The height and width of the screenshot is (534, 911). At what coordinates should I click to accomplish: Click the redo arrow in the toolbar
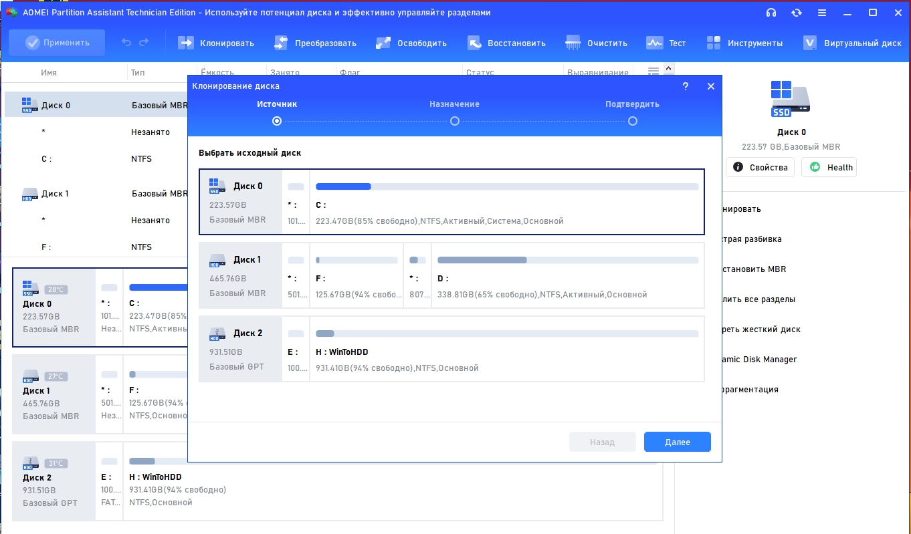(x=144, y=43)
